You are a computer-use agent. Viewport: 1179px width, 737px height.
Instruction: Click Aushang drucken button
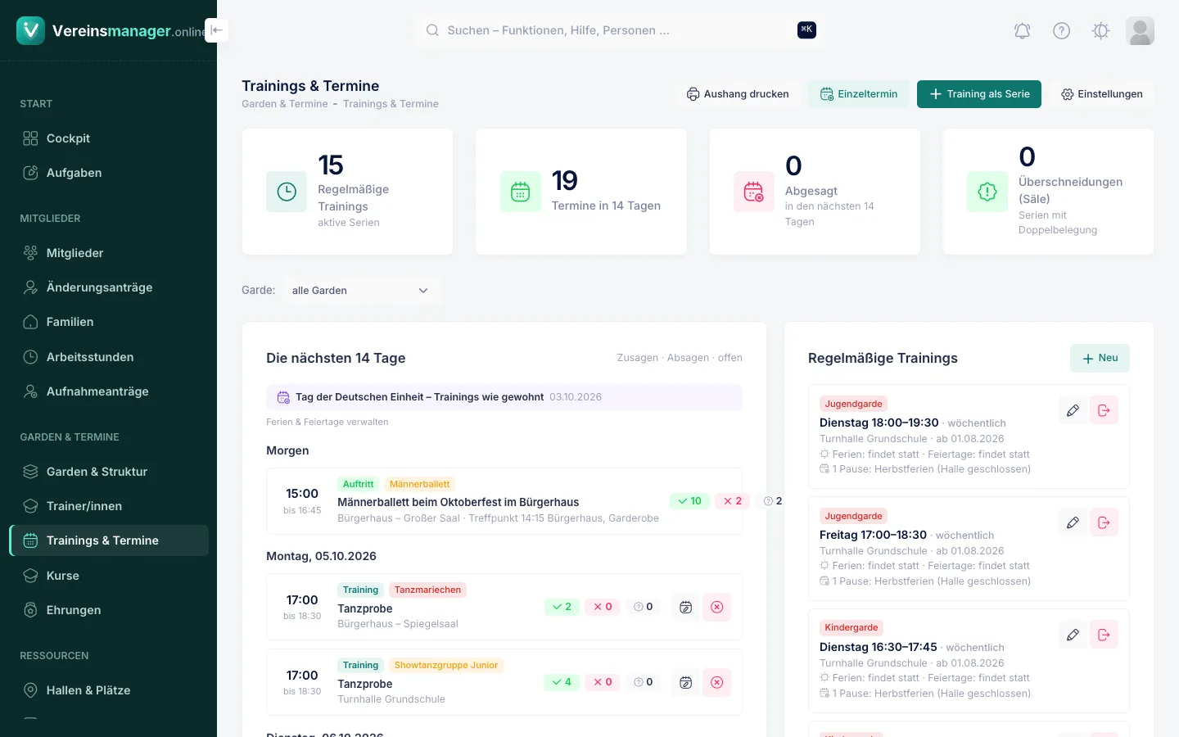pyautogui.click(x=738, y=94)
